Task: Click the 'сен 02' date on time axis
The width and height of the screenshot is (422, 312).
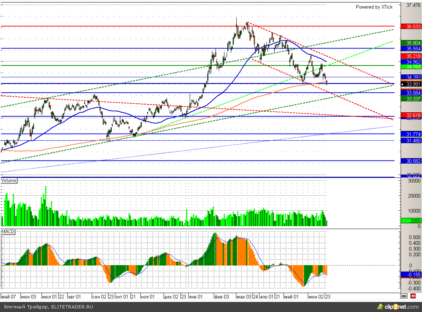Action: [99, 297]
